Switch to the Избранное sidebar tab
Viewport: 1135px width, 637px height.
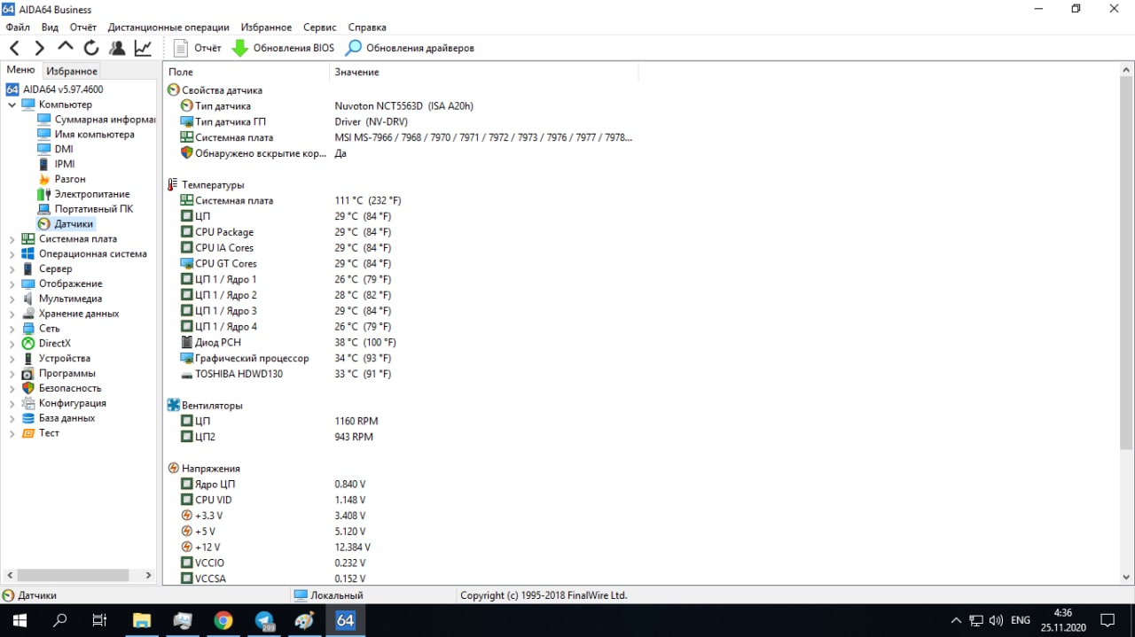(x=72, y=71)
